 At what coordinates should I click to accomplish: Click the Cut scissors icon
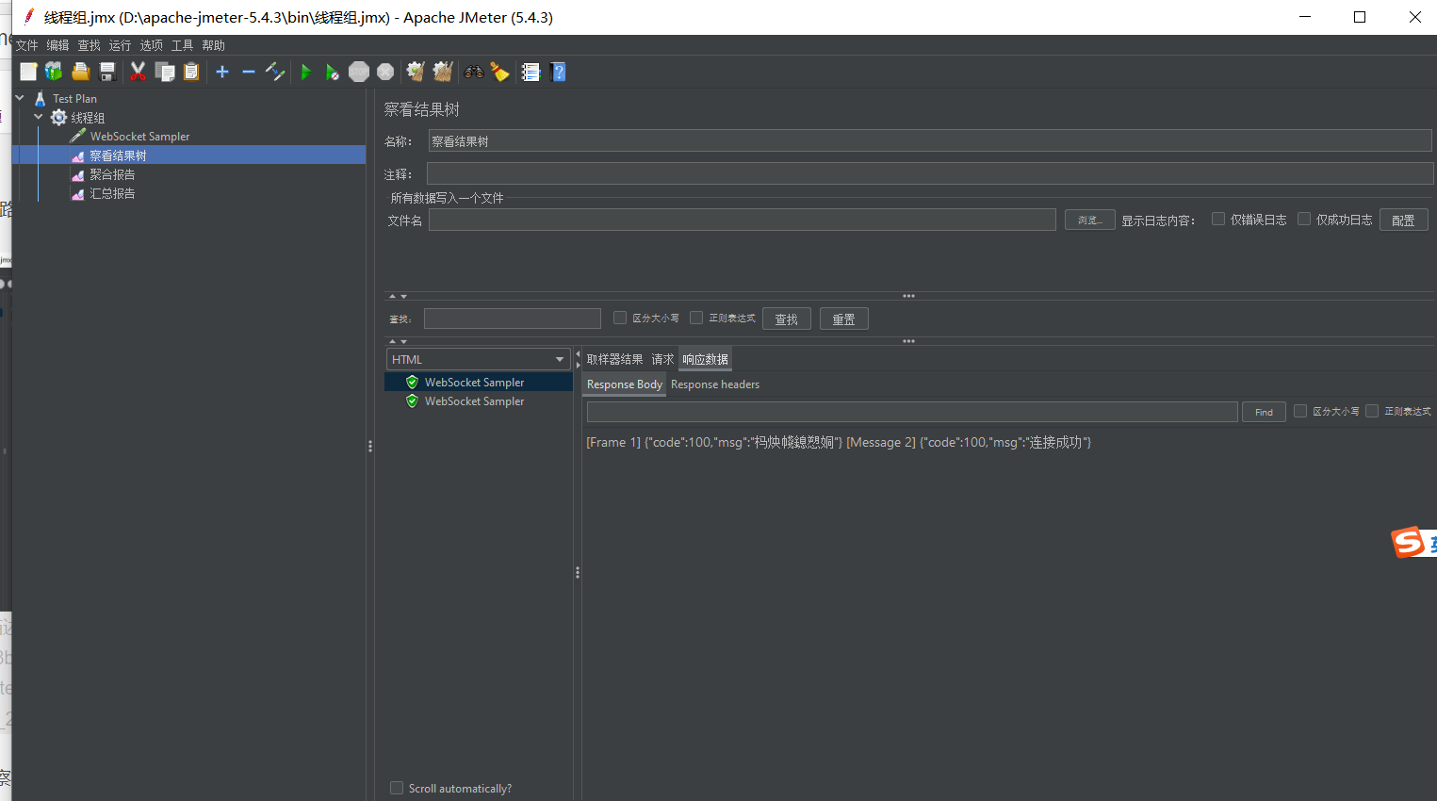click(138, 72)
